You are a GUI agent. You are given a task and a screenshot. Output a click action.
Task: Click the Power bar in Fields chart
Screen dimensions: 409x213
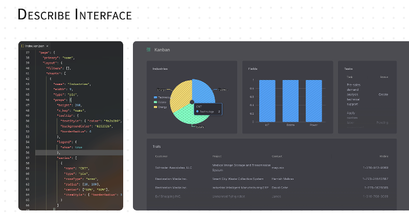pos(314,101)
